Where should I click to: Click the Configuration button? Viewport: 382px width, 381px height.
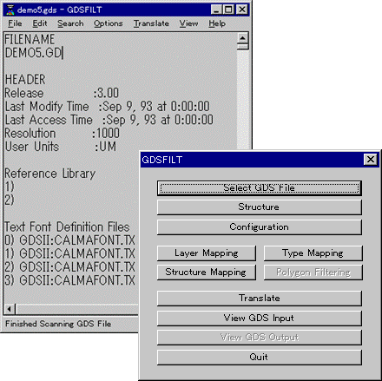pyautogui.click(x=260, y=227)
